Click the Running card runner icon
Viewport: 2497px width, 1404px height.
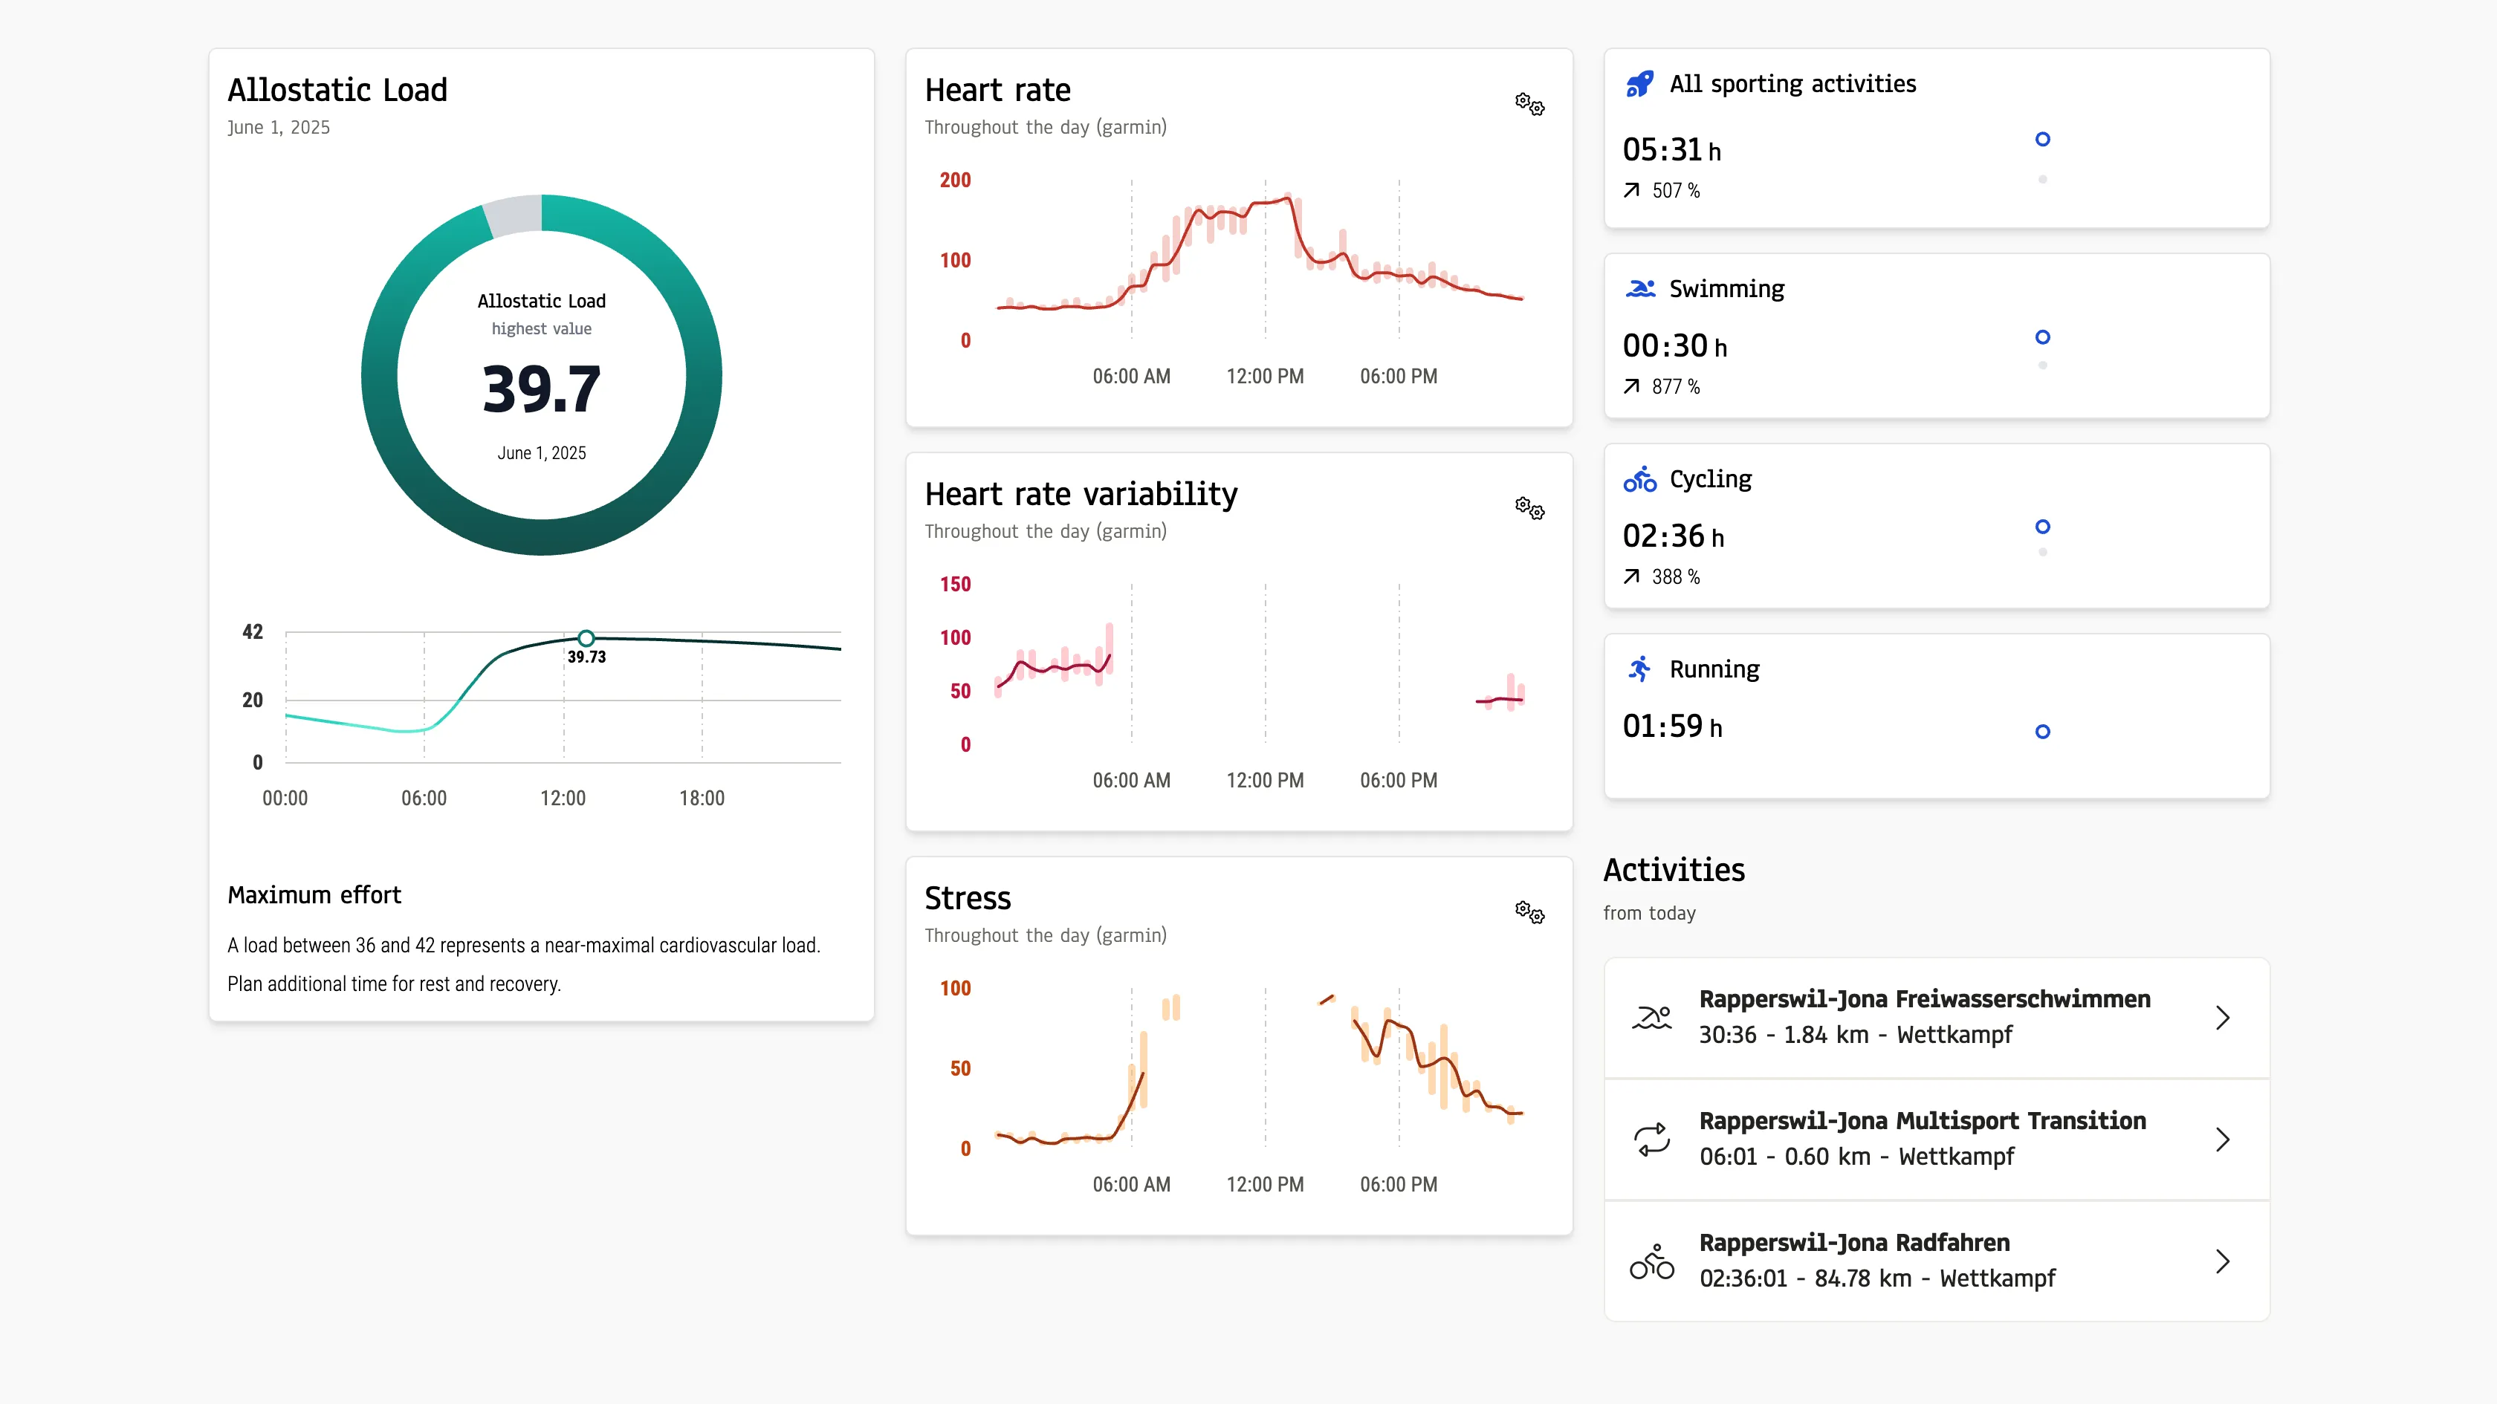[1639, 669]
